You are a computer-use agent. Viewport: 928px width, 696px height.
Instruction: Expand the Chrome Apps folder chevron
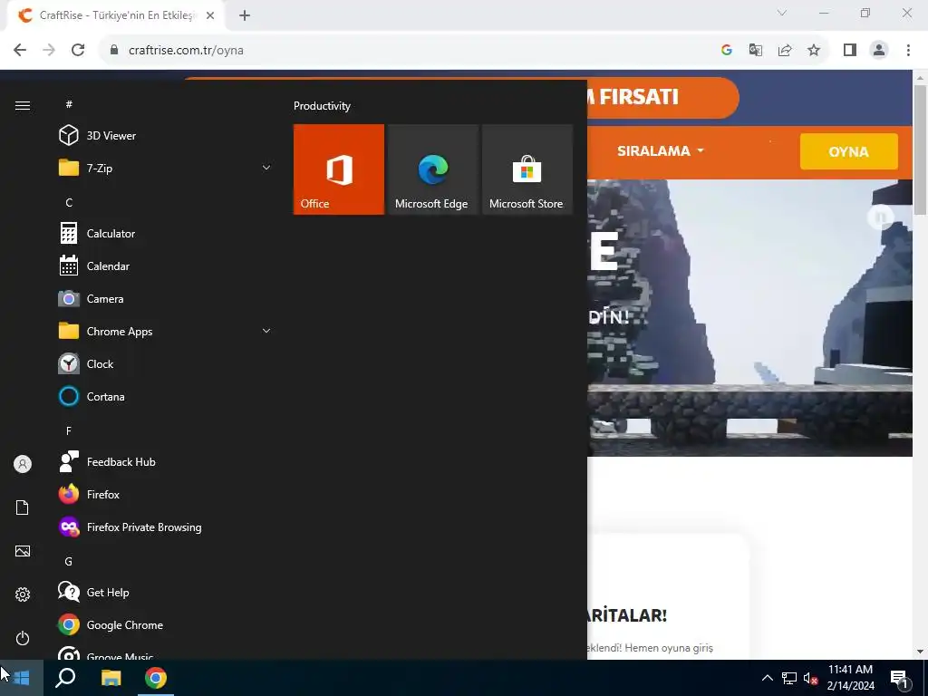(266, 332)
